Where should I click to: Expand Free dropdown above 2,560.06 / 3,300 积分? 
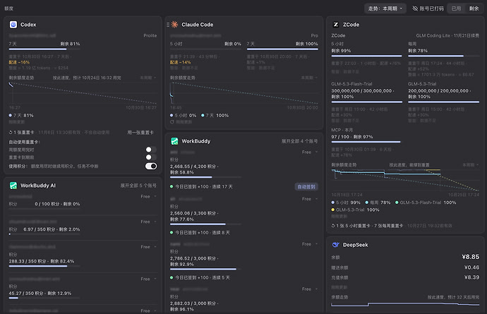coord(310,199)
